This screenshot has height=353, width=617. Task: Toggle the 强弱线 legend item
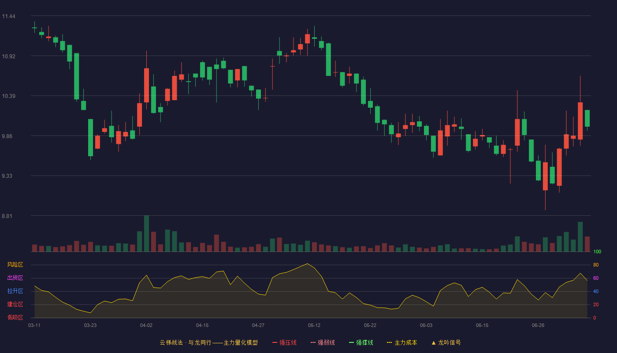click(x=323, y=342)
